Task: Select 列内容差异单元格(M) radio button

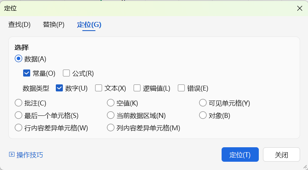Action: pos(110,127)
